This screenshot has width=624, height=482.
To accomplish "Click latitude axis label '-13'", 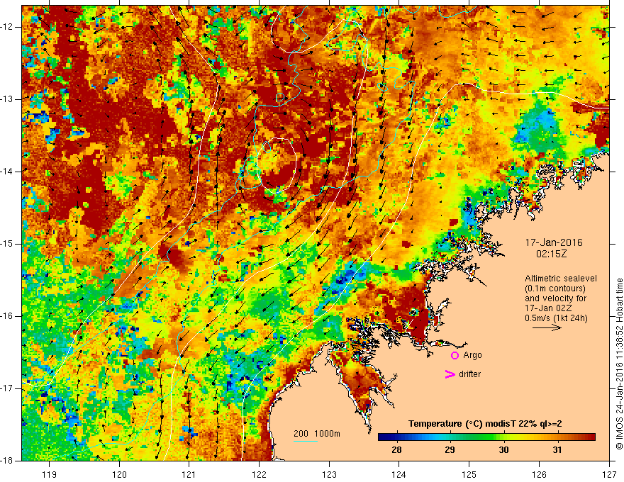I will coord(7,99).
